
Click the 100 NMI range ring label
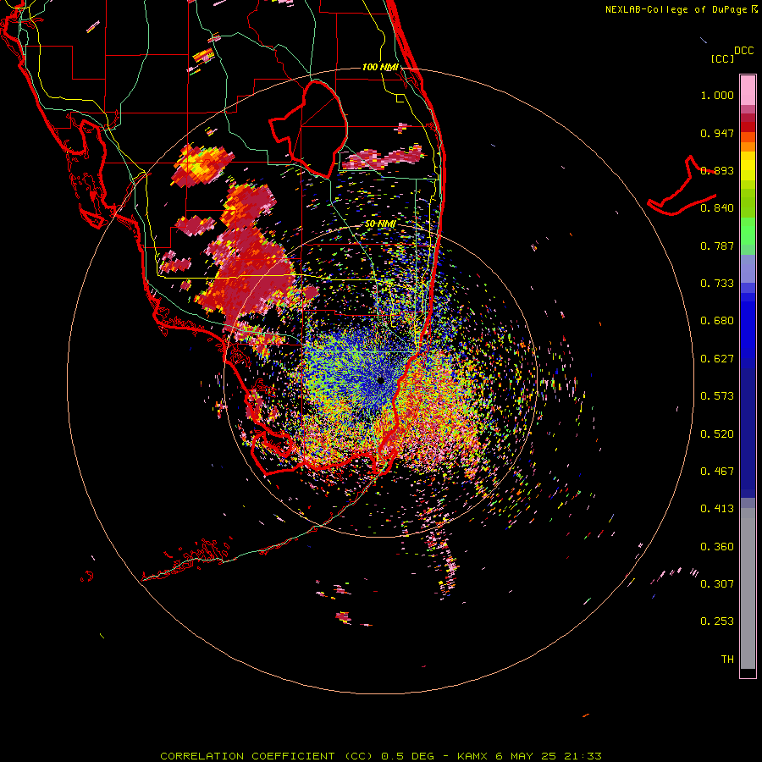[x=380, y=67]
